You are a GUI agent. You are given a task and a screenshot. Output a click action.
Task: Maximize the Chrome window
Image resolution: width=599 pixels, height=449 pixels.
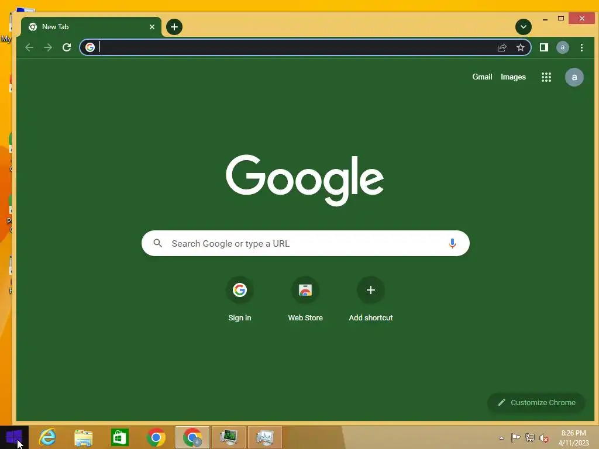(x=561, y=18)
